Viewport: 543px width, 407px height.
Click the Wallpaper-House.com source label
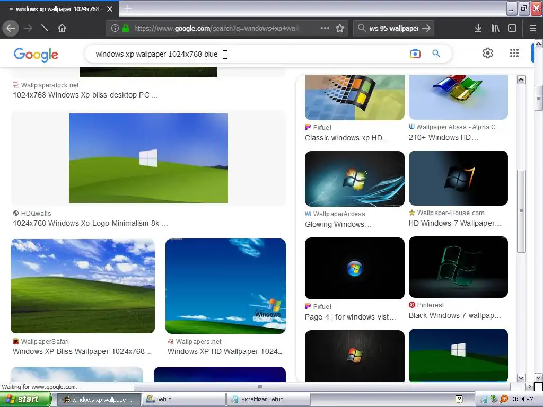pyautogui.click(x=451, y=213)
